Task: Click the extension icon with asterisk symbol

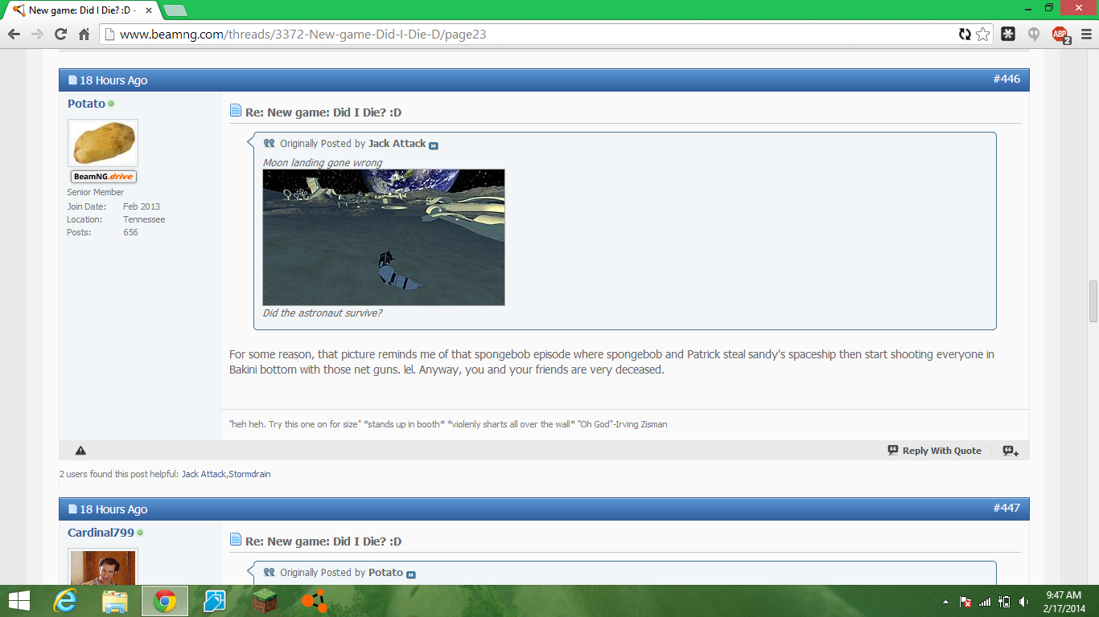Action: point(1008,35)
